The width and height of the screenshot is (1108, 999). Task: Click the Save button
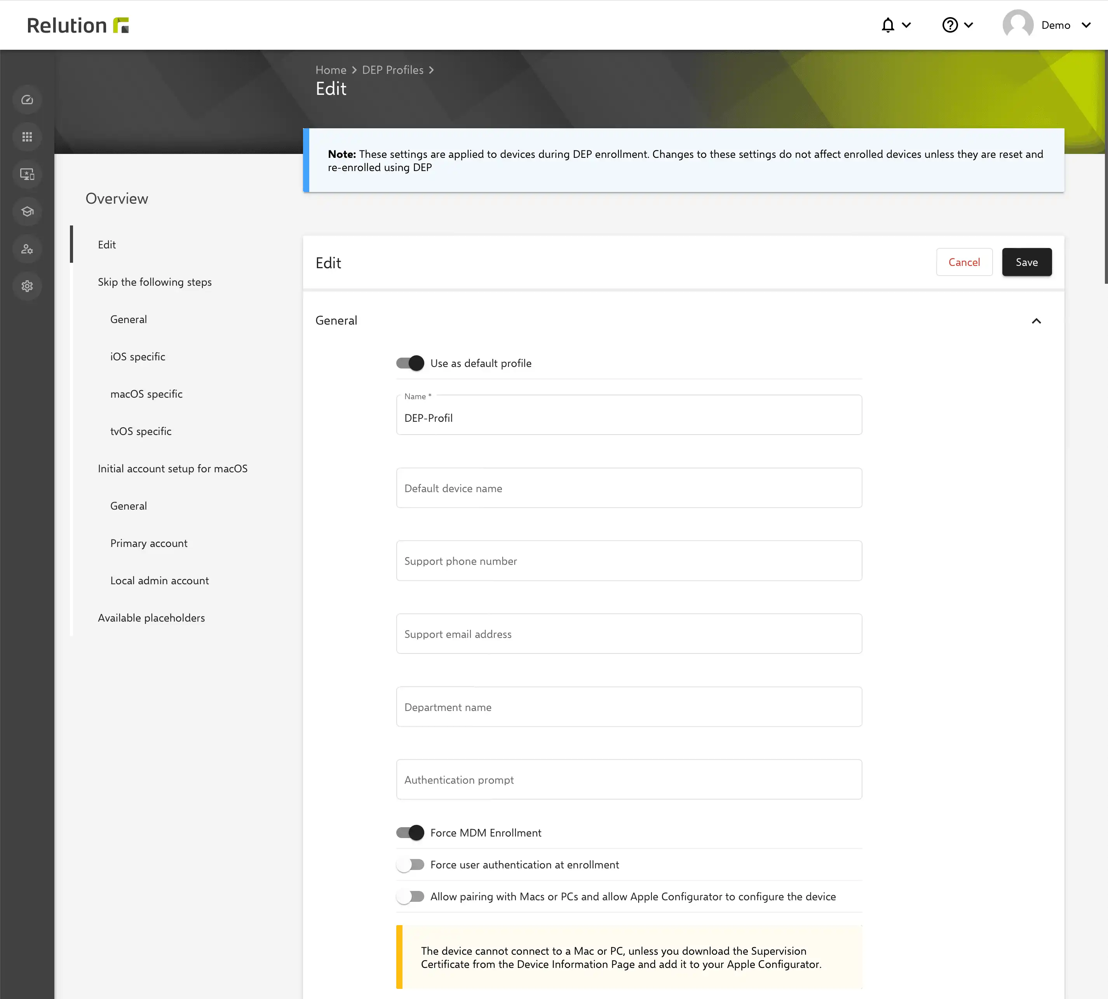pyautogui.click(x=1027, y=262)
